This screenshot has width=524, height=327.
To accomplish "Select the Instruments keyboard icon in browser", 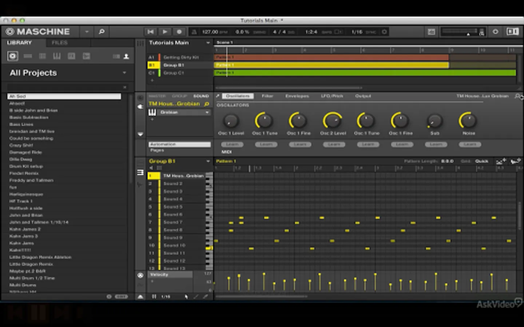I will [x=57, y=56].
